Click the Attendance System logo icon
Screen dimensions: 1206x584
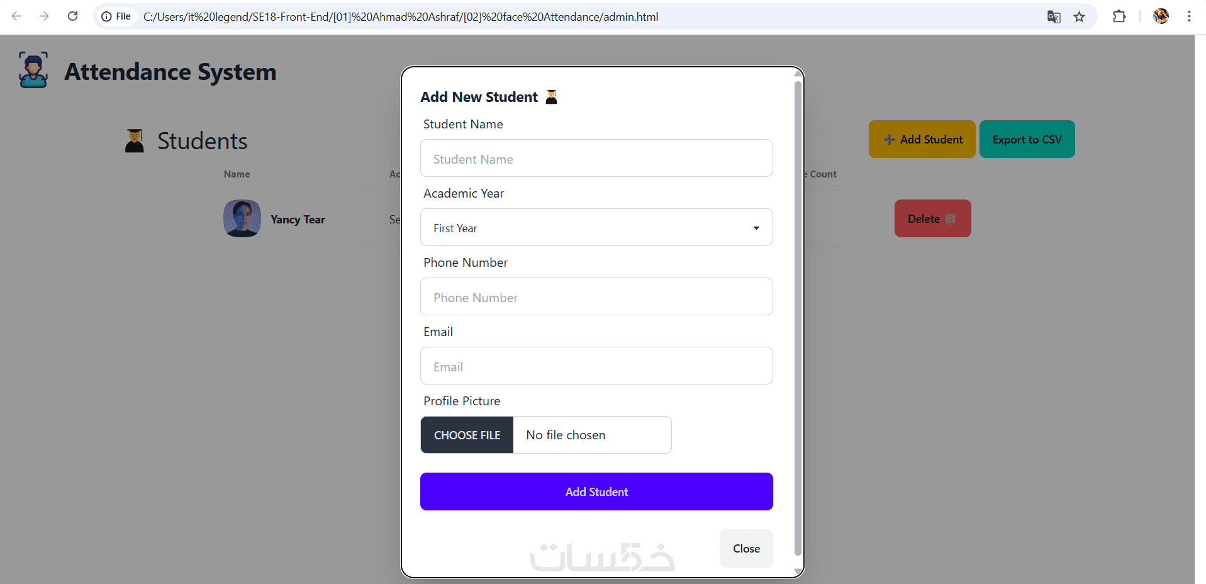(x=33, y=70)
